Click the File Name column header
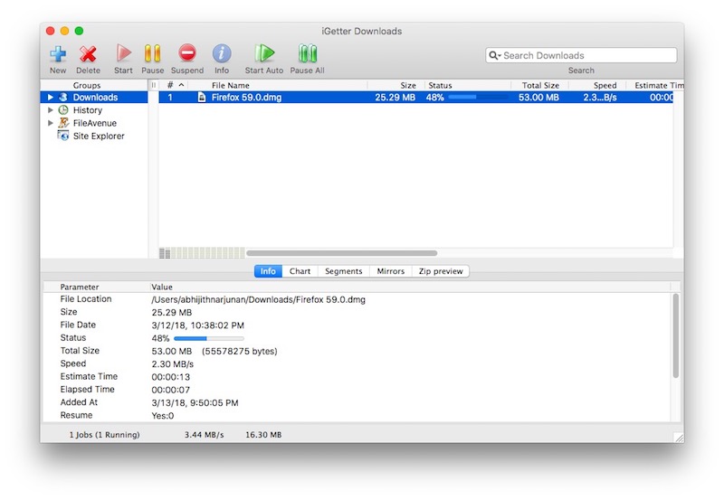Screen dimensions: 724x500 point(279,85)
